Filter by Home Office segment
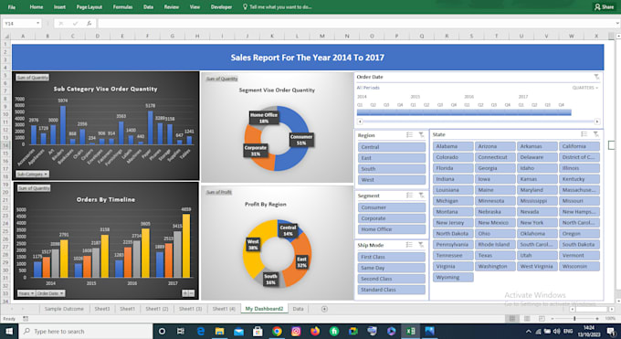 (x=392, y=229)
